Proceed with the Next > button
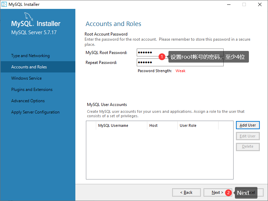Viewport: 268px width, 201px height. (218, 192)
